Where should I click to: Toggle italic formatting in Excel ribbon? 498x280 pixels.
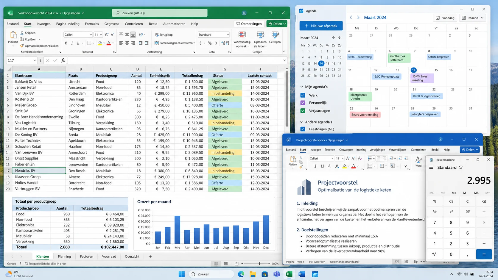pyautogui.click(x=72, y=43)
